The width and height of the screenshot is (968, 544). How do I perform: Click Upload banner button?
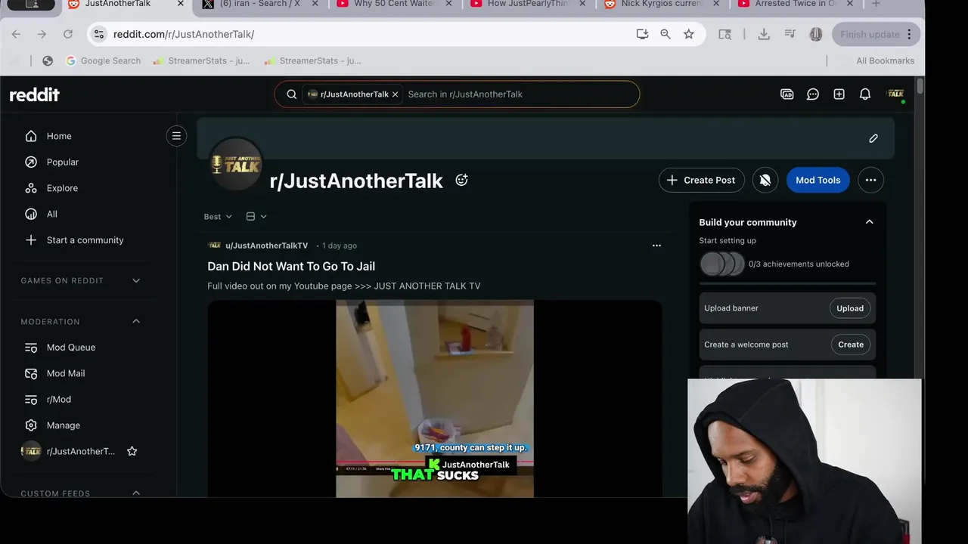850,308
